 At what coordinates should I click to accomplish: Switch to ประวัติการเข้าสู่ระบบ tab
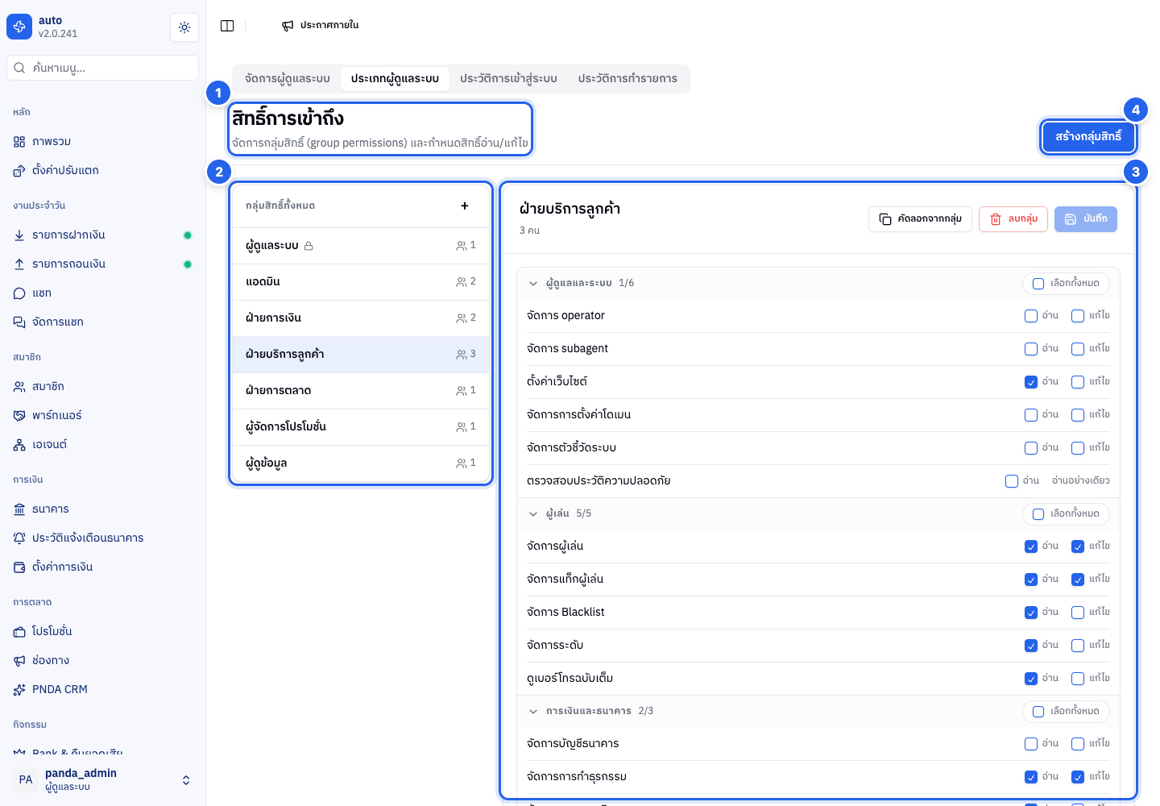coord(508,79)
